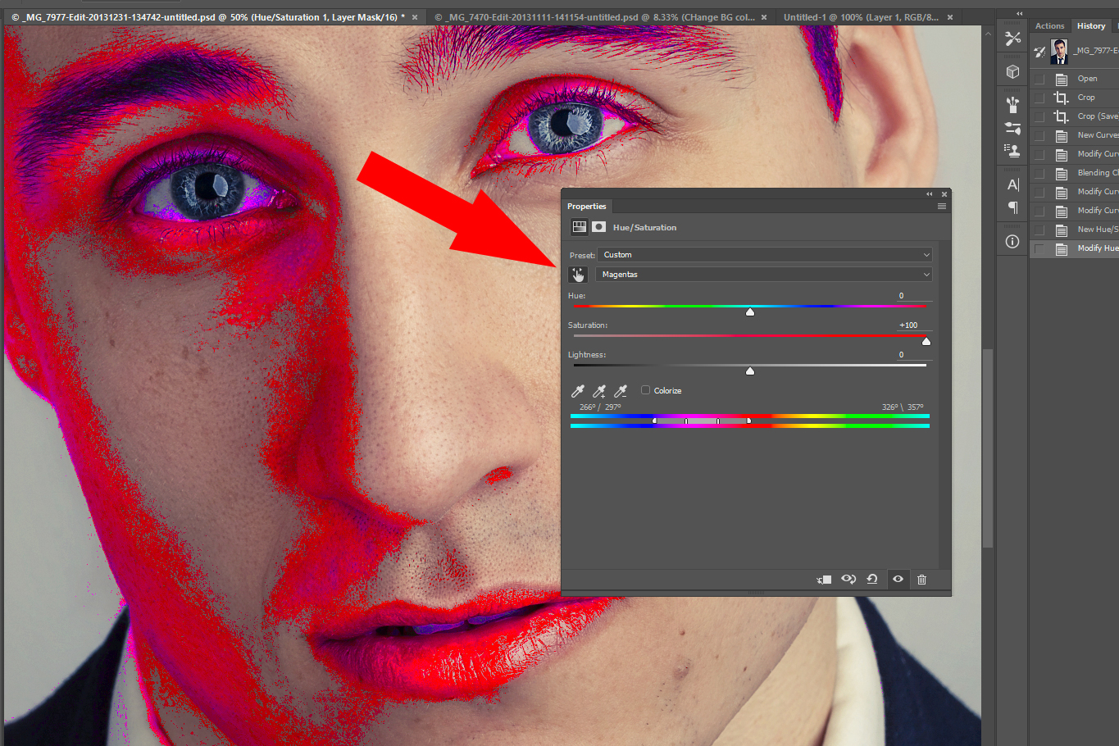Switch to the Actions tab
This screenshot has height=746, width=1119.
coord(1049,25)
